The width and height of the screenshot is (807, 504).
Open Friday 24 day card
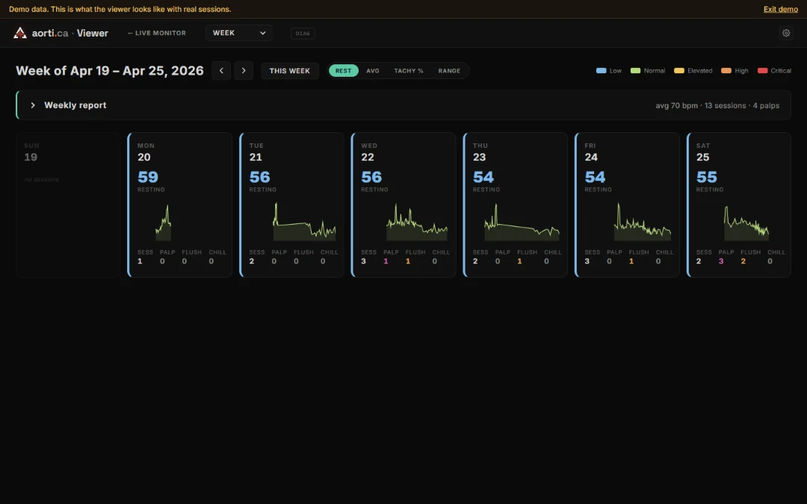tap(627, 205)
